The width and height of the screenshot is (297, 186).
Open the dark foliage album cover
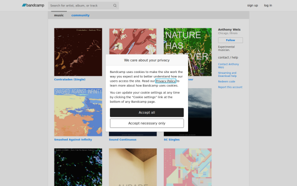tap(78, 167)
